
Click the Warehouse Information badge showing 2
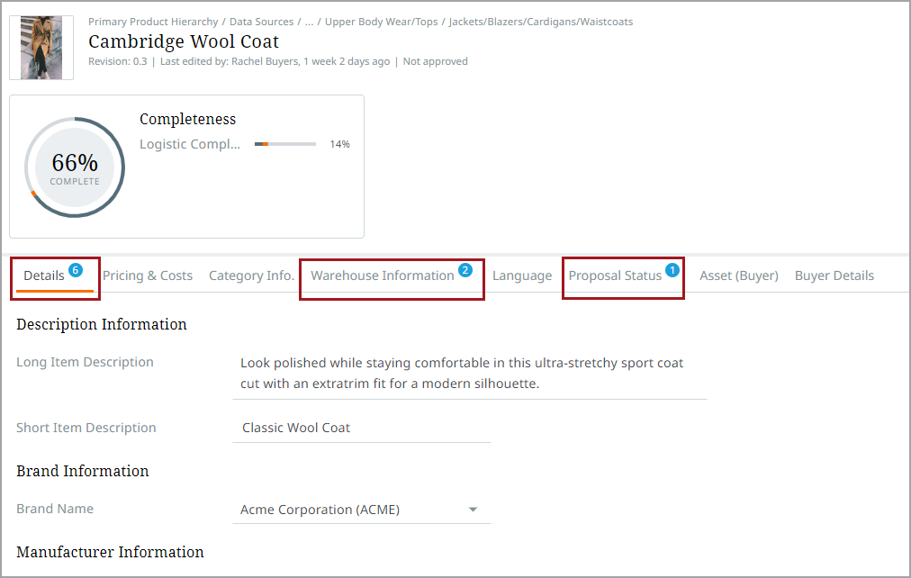tap(465, 269)
